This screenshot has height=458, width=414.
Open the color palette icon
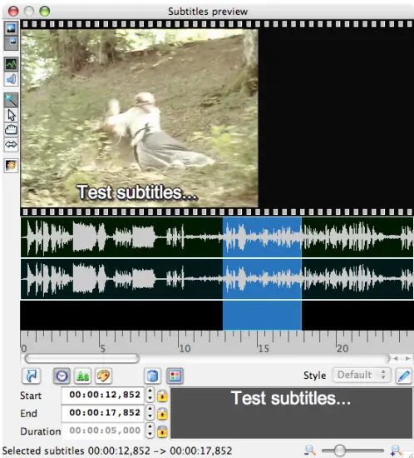(103, 376)
